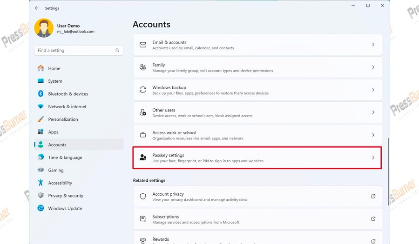419x244 pixels.
Task: Open Account privacy external link
Action: pyautogui.click(x=373, y=196)
